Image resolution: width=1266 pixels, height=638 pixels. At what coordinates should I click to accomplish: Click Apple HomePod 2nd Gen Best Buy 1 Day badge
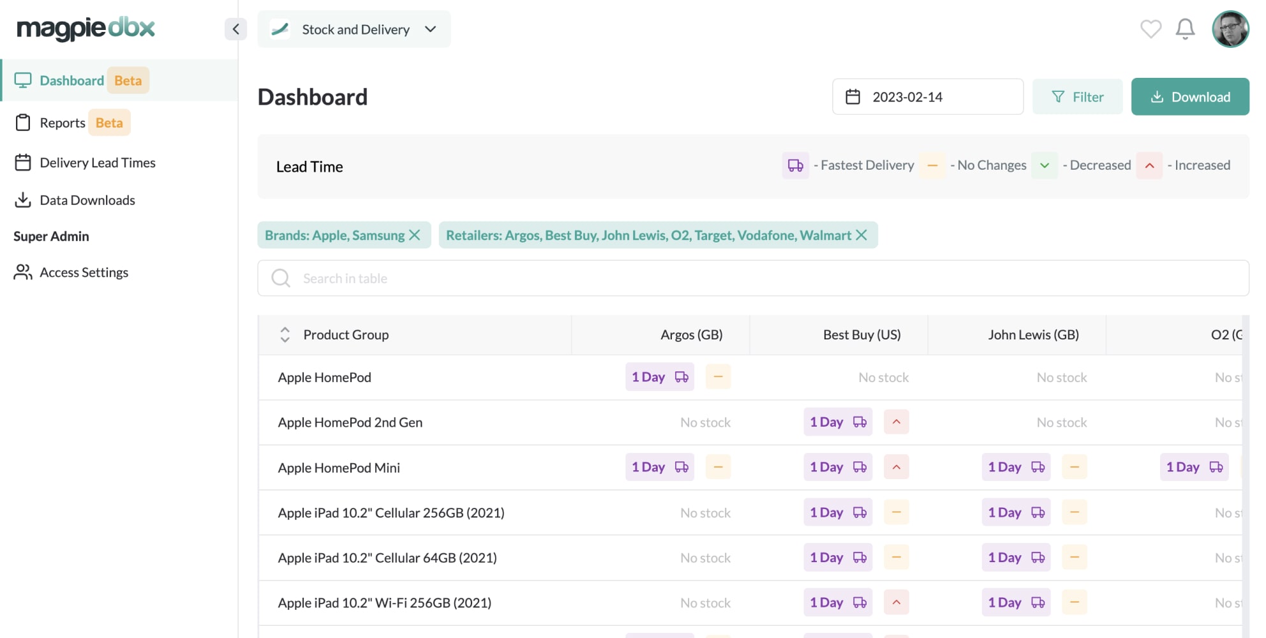(x=837, y=422)
